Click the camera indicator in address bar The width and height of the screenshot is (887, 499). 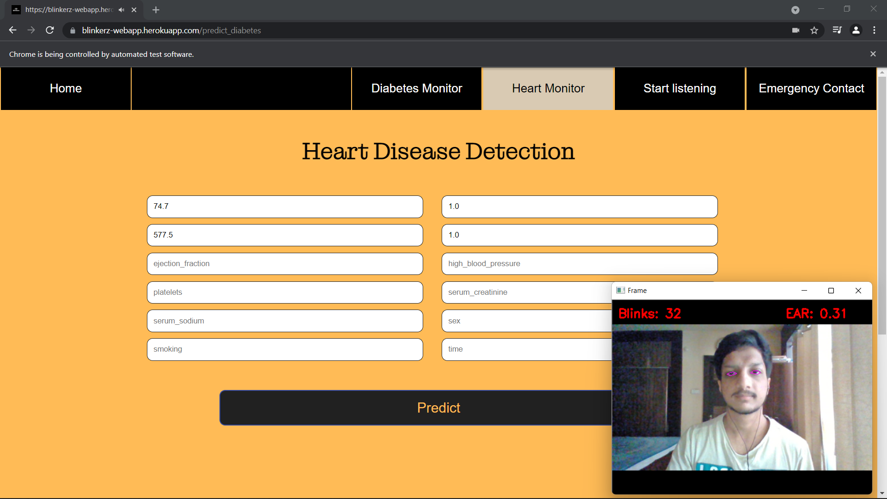[796, 30]
